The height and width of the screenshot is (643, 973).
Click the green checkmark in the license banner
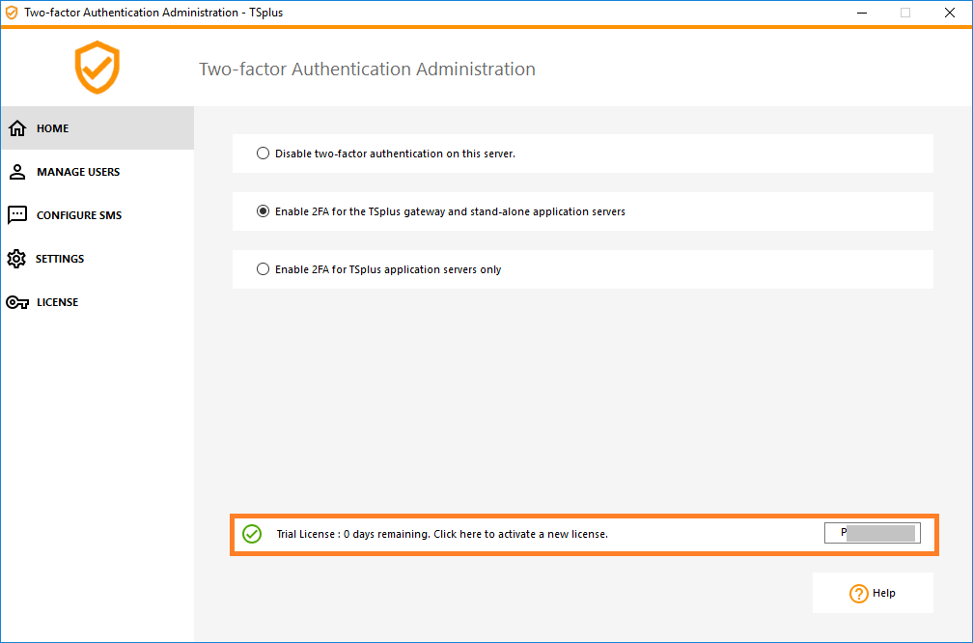click(252, 533)
